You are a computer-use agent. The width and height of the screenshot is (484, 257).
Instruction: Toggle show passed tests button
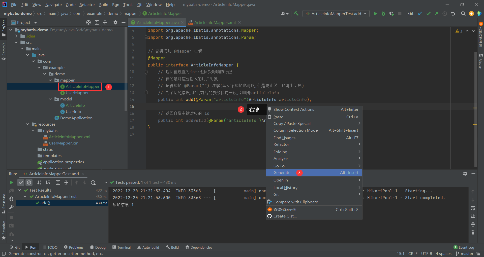coord(21,182)
